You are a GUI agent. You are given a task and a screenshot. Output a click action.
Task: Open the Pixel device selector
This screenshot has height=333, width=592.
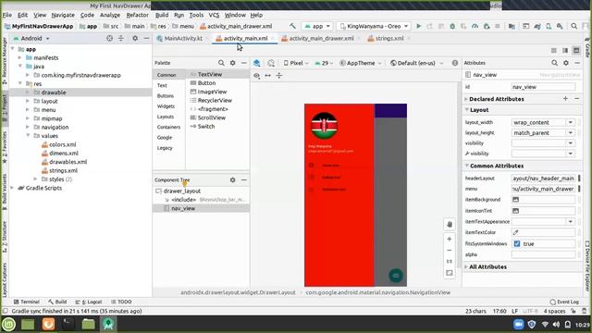(296, 63)
